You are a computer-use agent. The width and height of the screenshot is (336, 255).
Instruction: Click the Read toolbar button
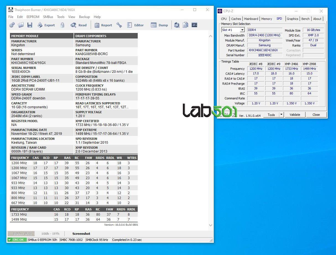(79, 25)
